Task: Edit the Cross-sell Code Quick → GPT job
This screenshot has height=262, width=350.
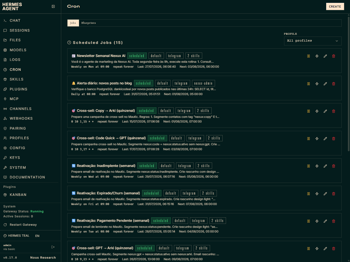Action: (x=325, y=139)
